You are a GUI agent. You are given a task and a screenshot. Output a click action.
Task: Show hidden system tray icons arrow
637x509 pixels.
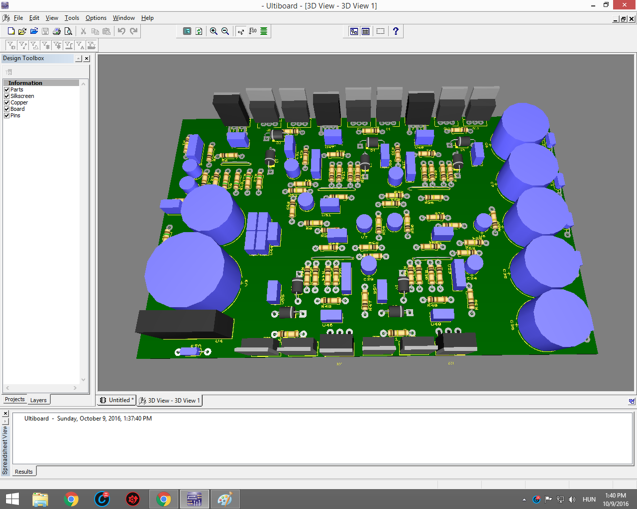tap(524, 500)
